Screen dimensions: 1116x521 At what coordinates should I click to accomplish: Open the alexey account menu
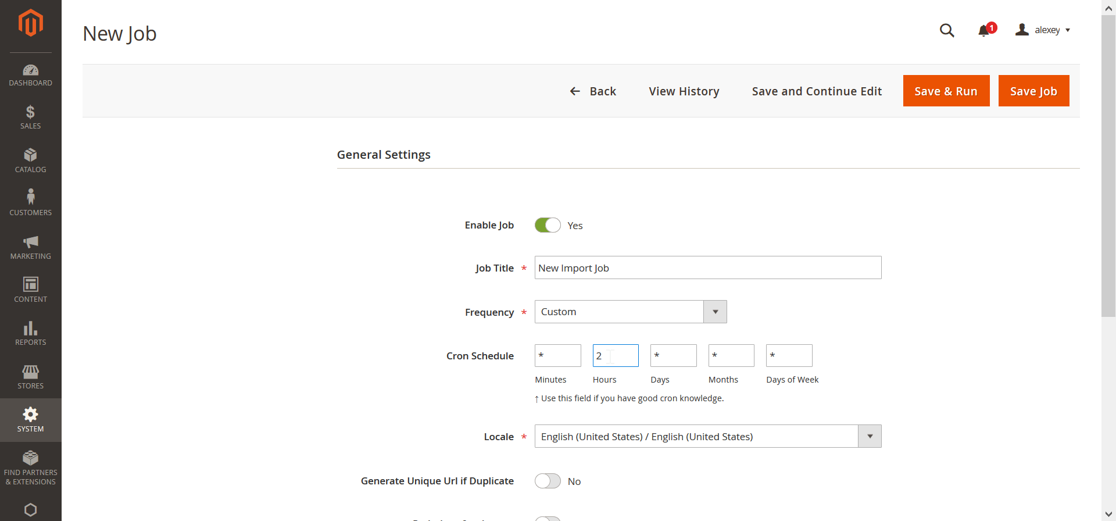pos(1043,30)
